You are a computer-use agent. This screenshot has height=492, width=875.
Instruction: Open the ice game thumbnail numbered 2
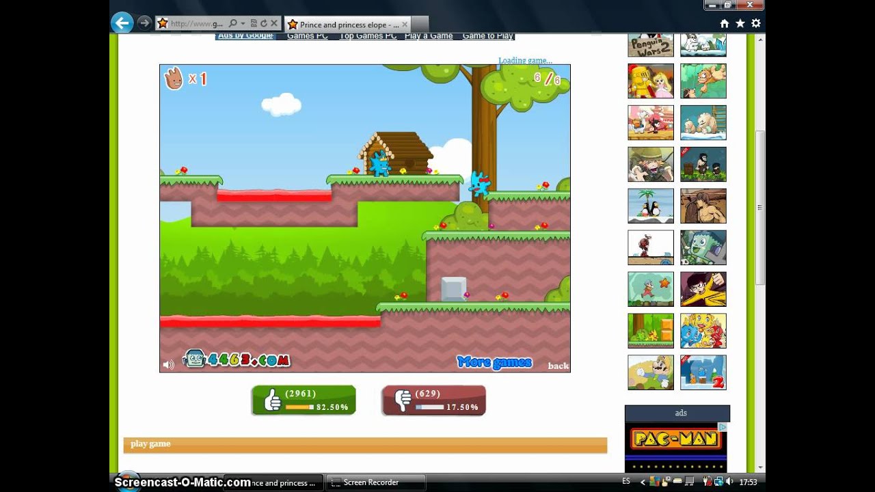coord(703,373)
